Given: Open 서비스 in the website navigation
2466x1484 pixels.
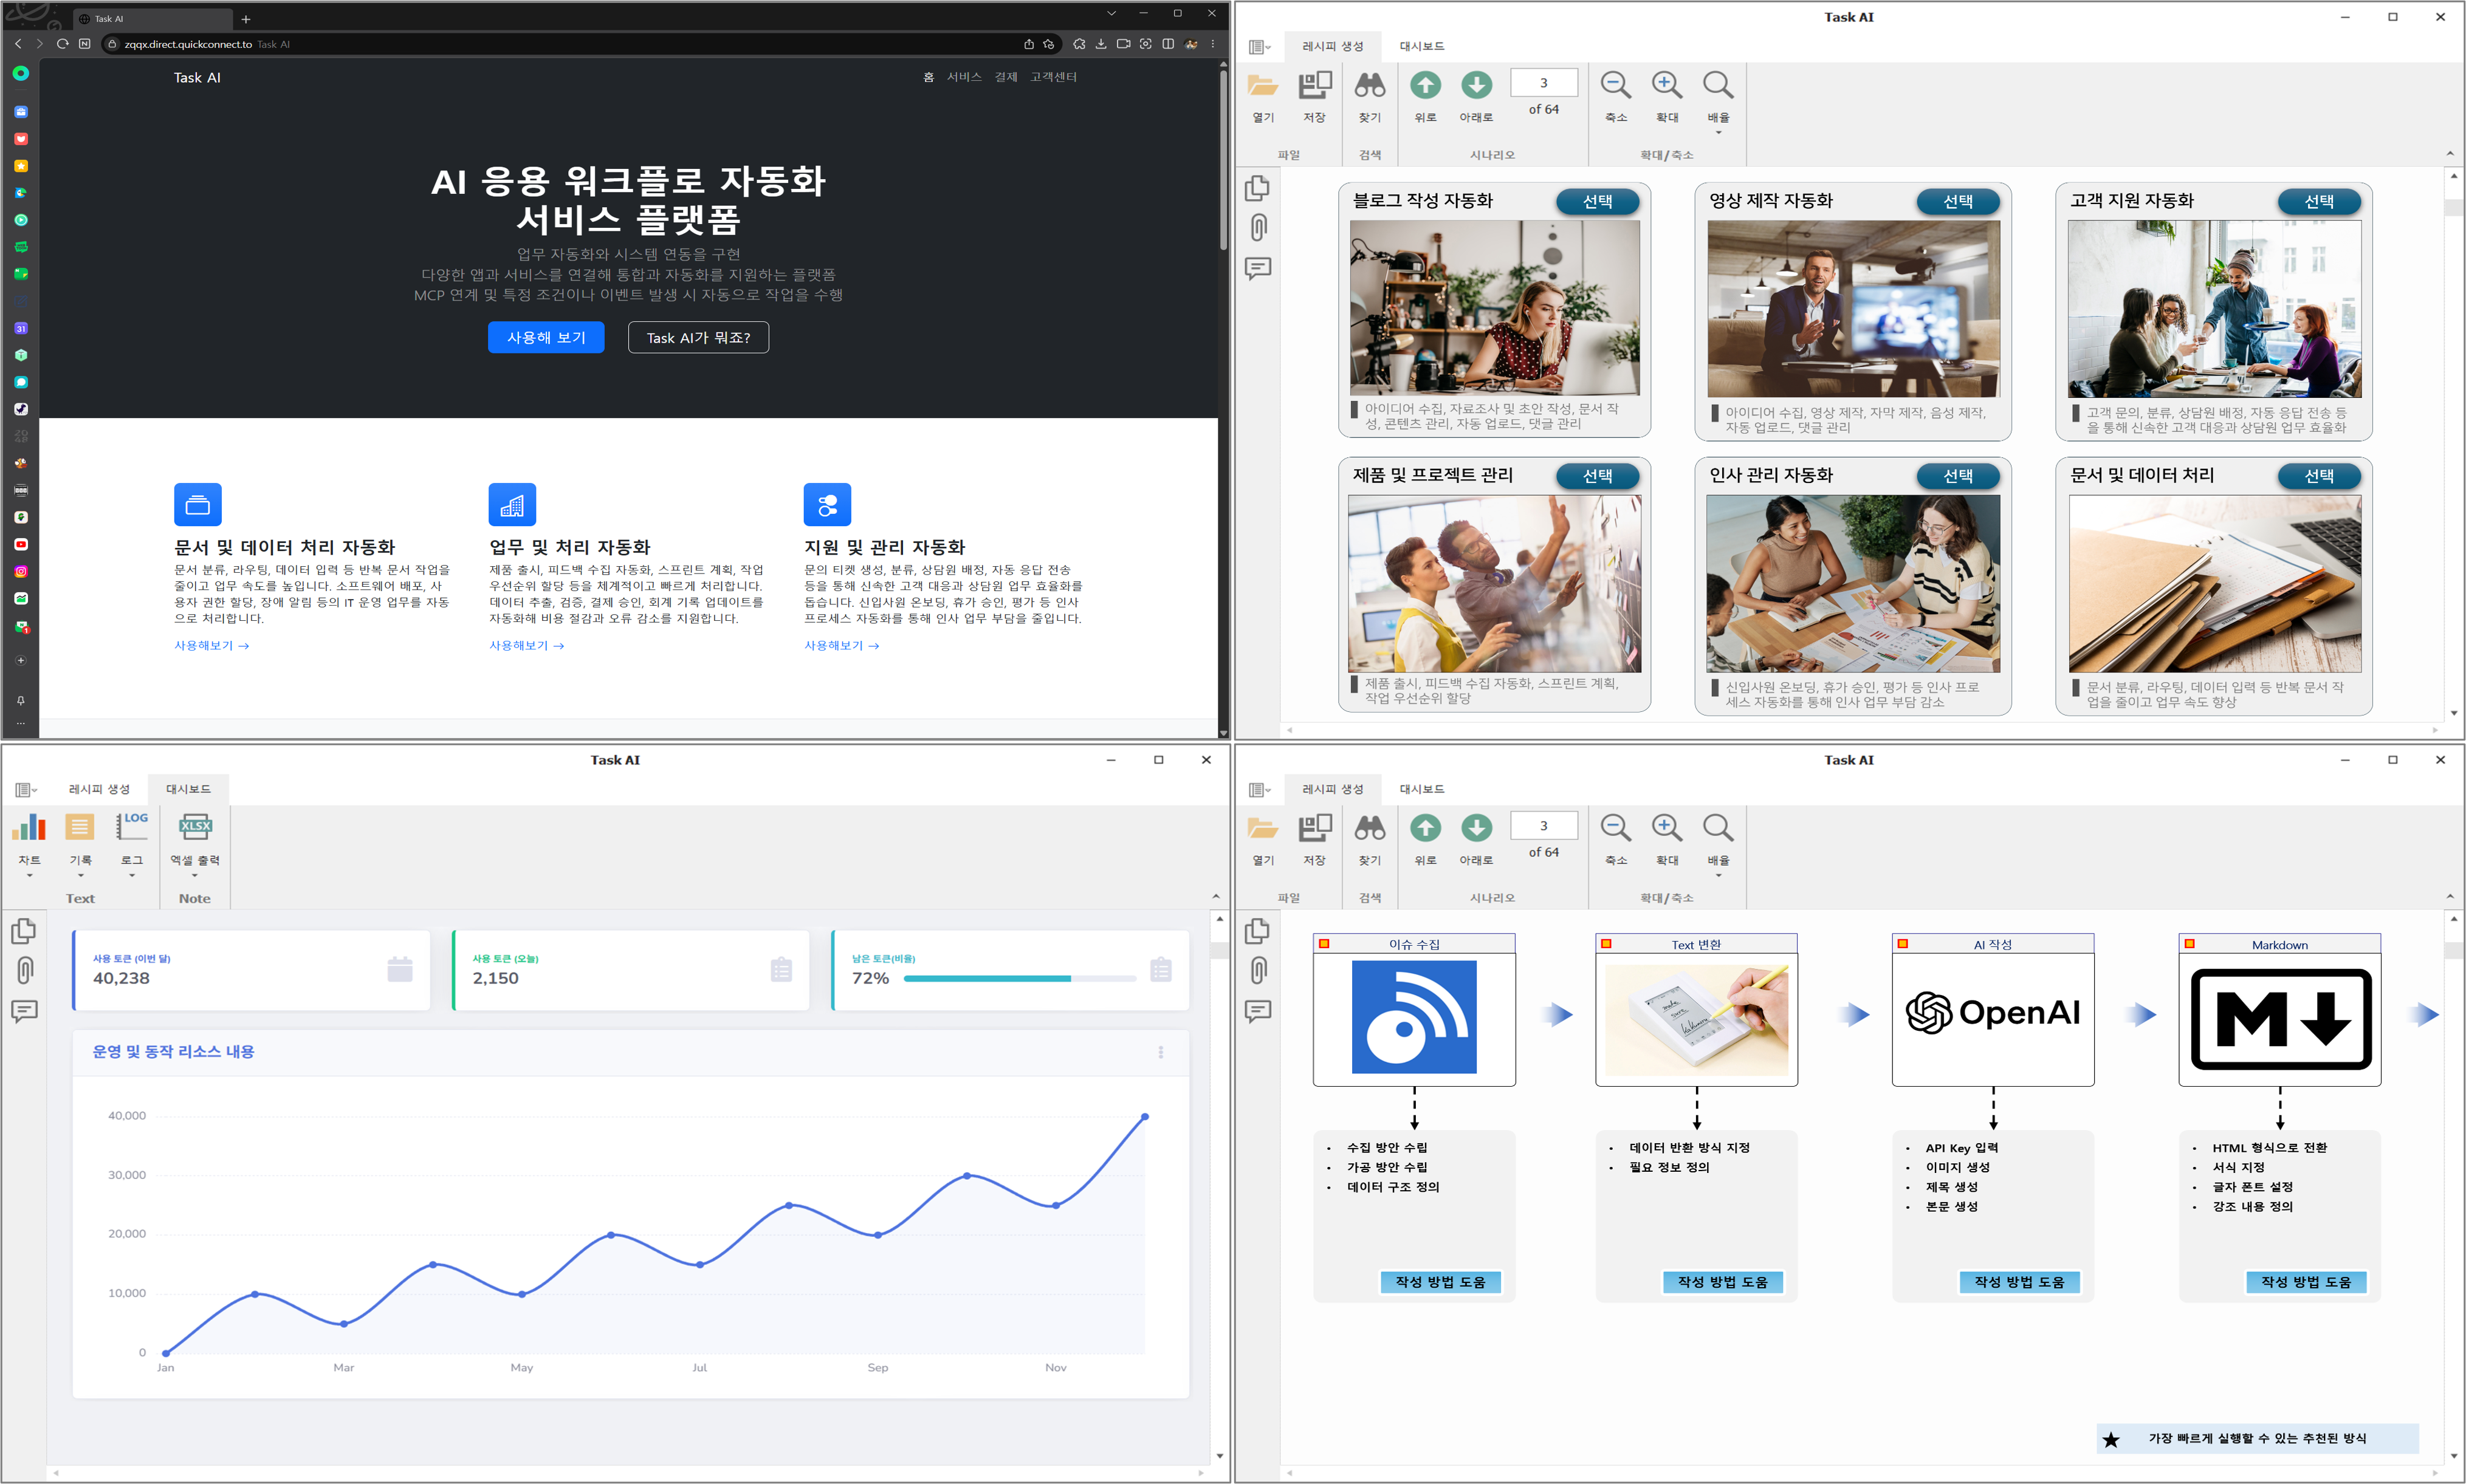Looking at the screenshot, I should pyautogui.click(x=964, y=77).
